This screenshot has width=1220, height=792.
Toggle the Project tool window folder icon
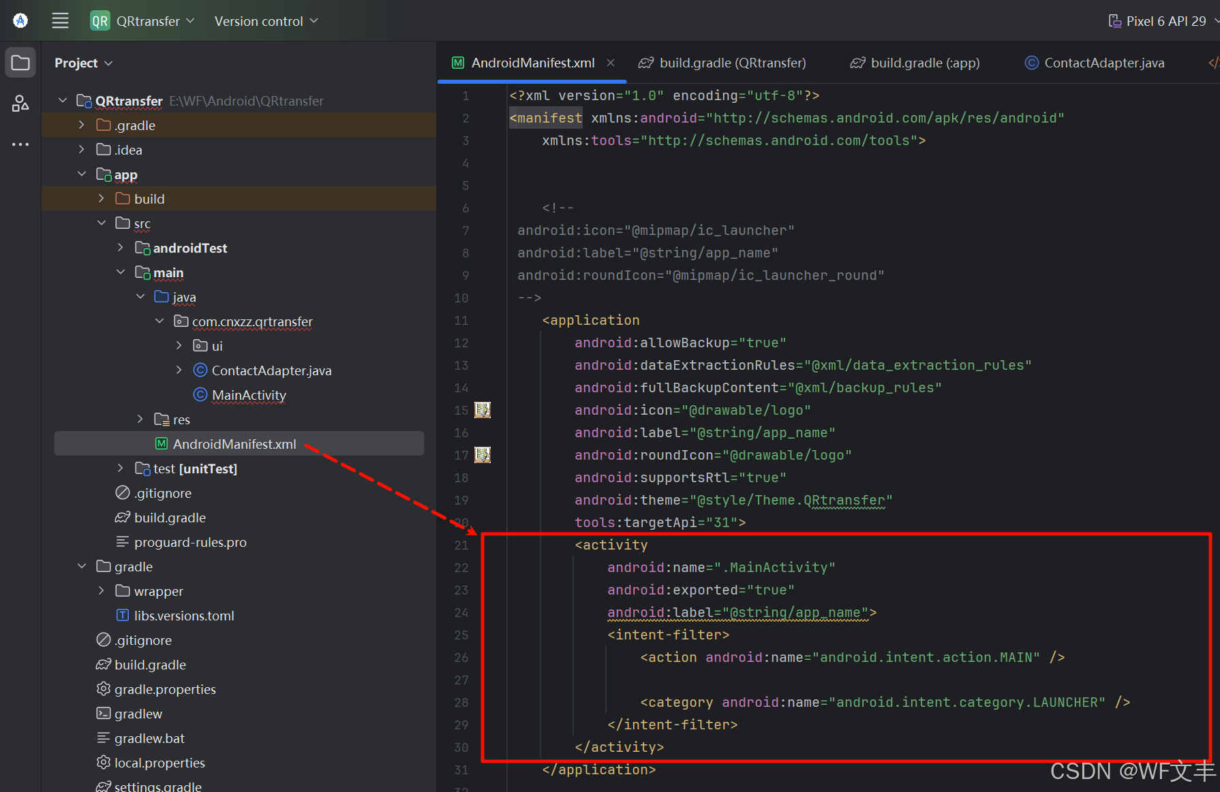(x=20, y=63)
